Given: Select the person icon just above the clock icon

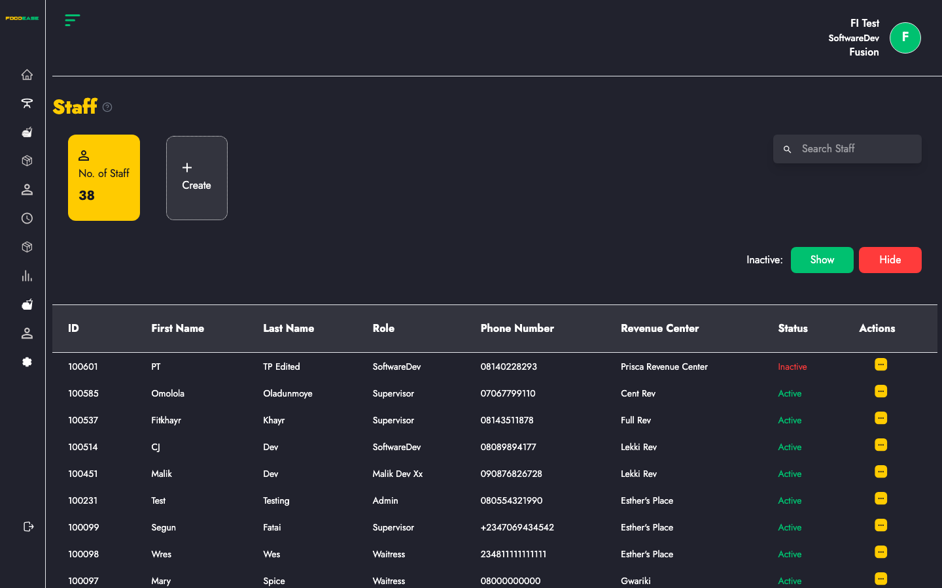Looking at the screenshot, I should click(x=27, y=189).
